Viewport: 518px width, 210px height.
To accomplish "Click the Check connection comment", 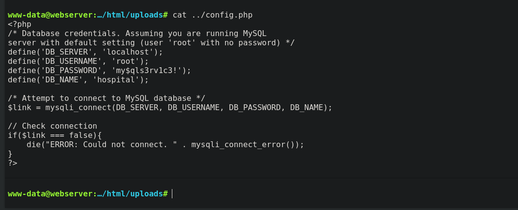I will click(x=52, y=126).
